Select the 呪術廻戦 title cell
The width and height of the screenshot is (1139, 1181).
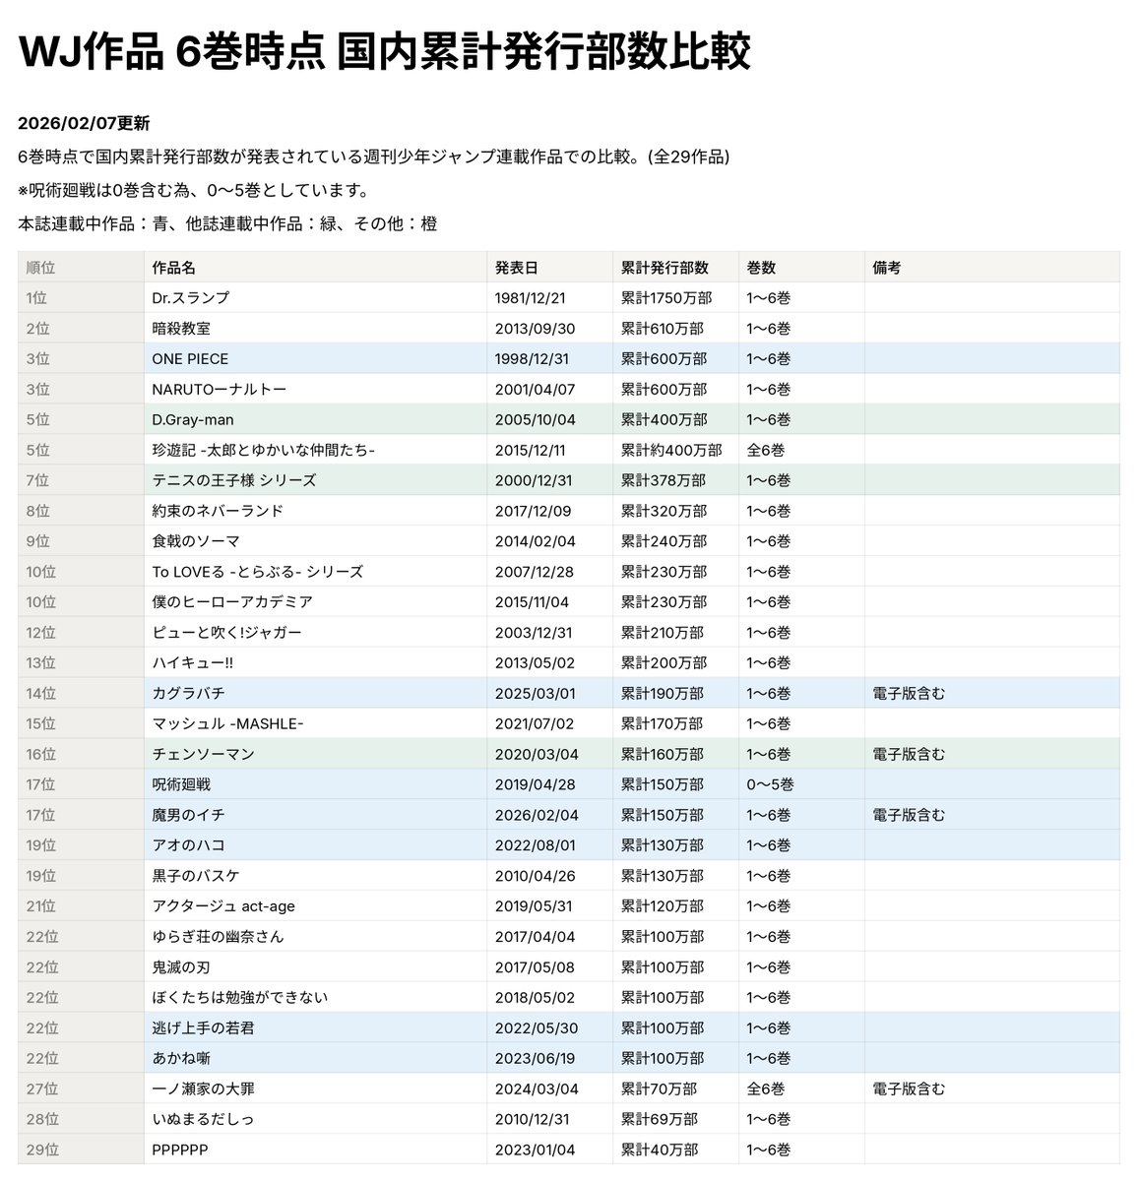tap(315, 785)
